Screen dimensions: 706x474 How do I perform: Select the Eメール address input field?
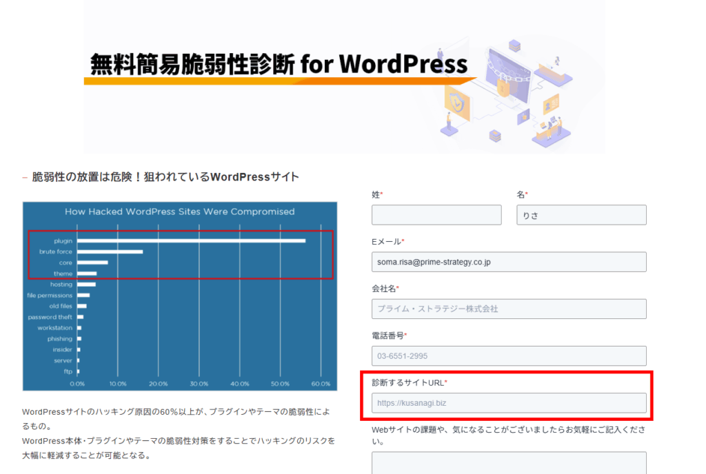pos(509,262)
